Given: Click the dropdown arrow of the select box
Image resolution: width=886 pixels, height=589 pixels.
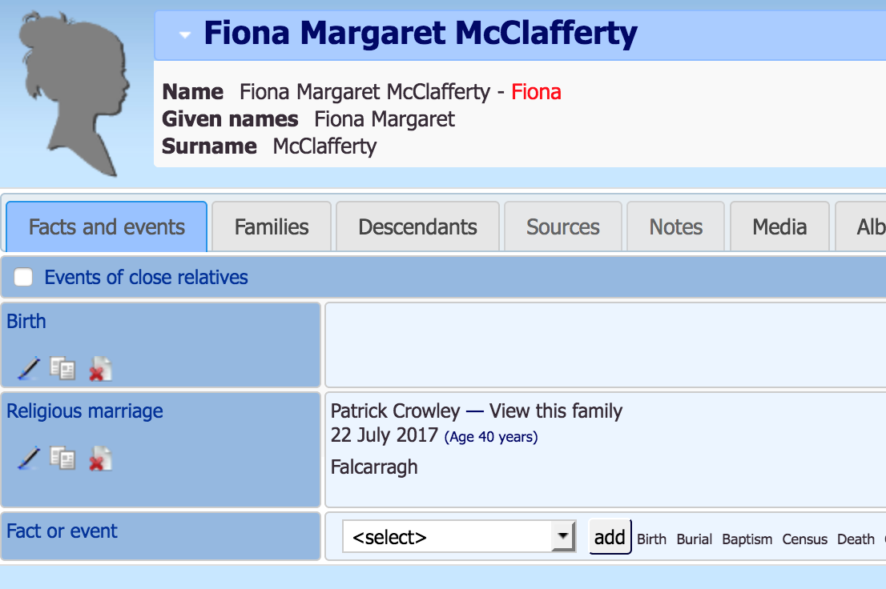Looking at the screenshot, I should point(563,536).
